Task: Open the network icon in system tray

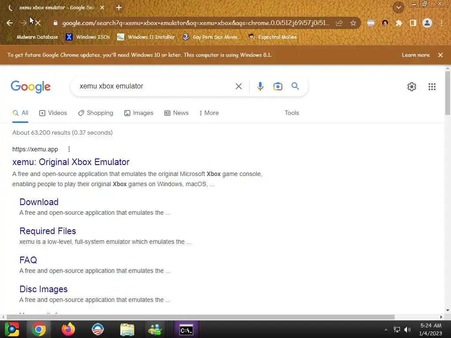Action: click(397, 330)
